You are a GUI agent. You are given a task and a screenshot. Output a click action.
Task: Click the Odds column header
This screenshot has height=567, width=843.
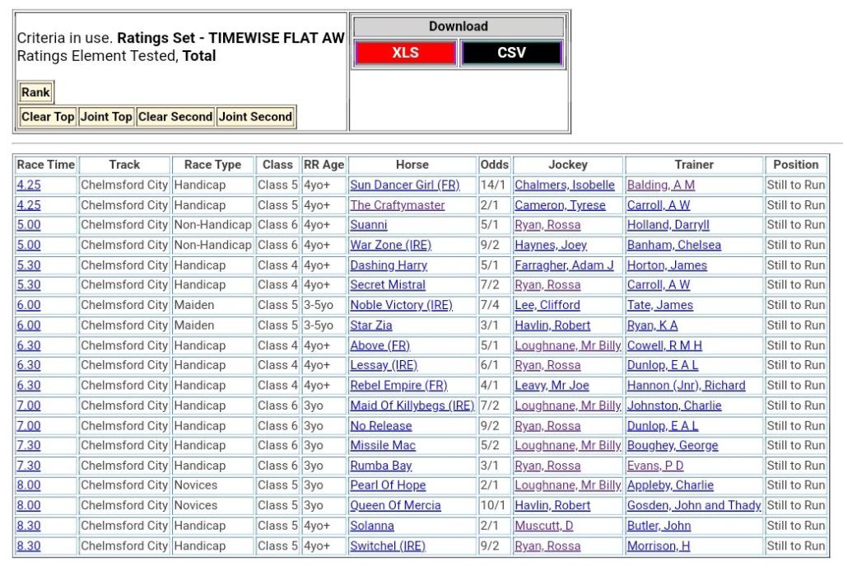[x=494, y=165]
